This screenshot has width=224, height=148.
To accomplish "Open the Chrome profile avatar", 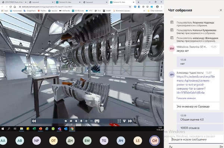I will (157, 7).
